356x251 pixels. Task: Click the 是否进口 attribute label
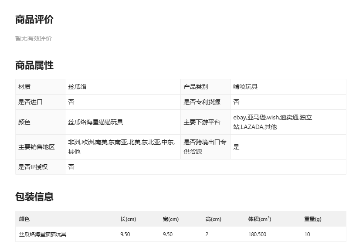pos(31,102)
